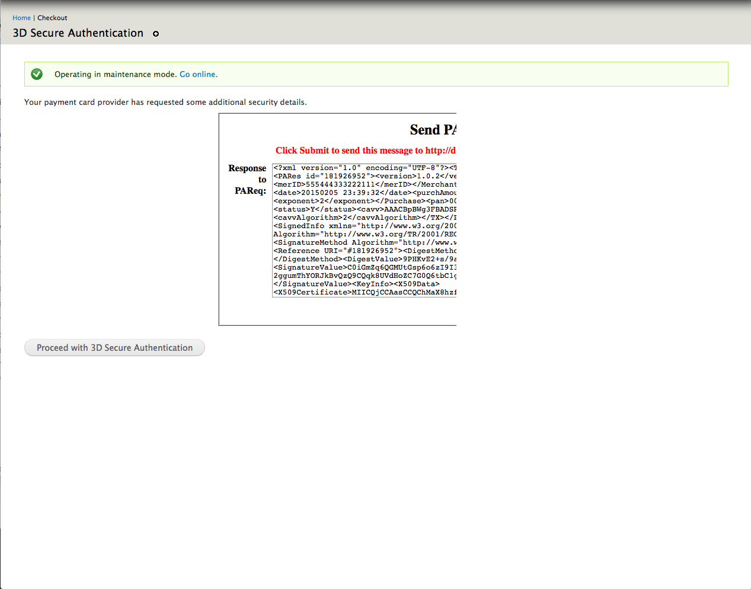Click red 'Click Submit to send' message

point(365,151)
